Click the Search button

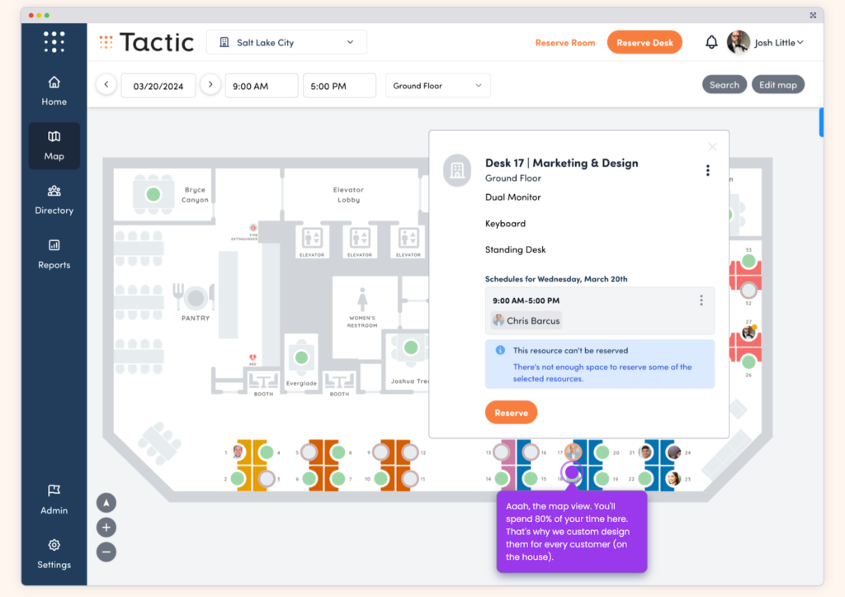point(725,85)
